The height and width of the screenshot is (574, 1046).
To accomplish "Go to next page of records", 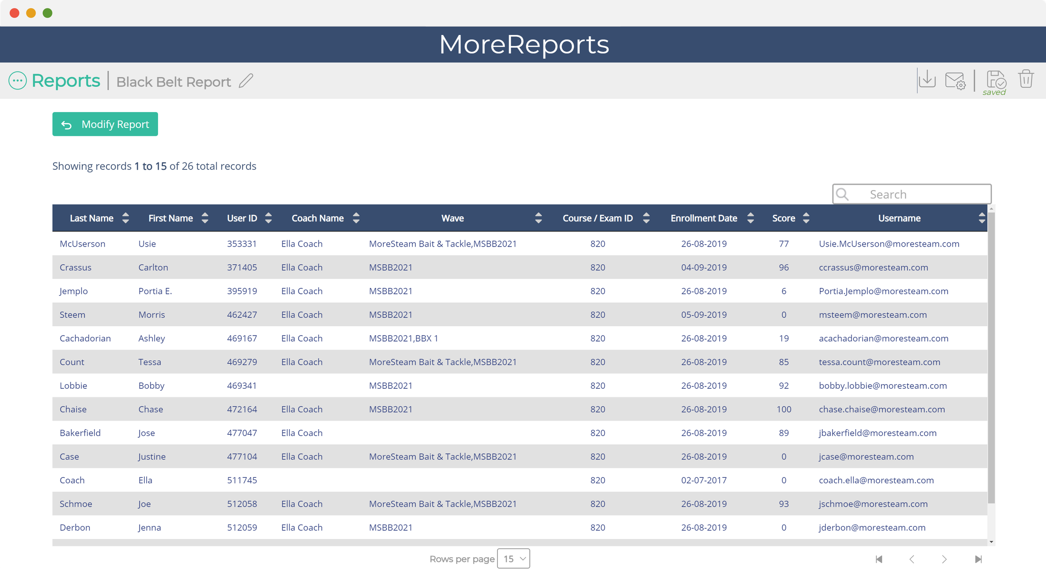I will coord(944,559).
